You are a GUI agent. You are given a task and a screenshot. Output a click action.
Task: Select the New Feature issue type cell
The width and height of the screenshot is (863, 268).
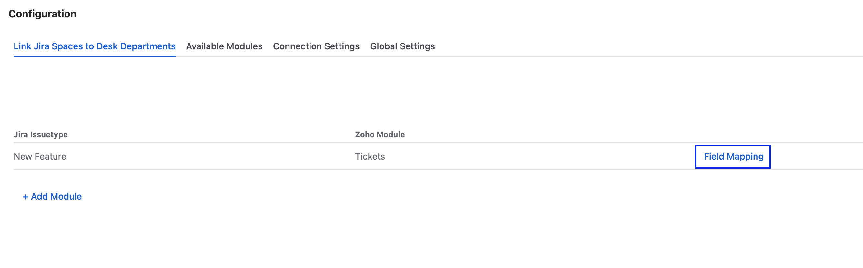[x=40, y=157]
